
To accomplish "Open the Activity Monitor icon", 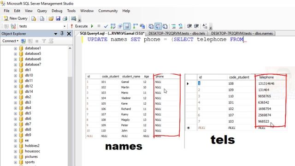I will pos(74,18).
